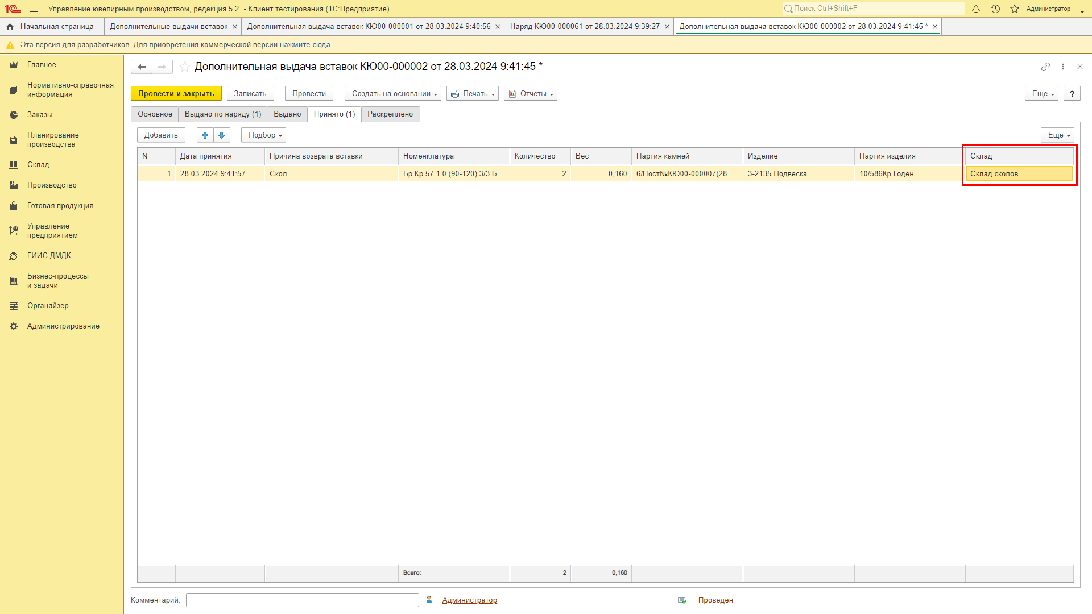Add document to favorites star
Screen dimensions: 1092x614
tap(185, 67)
